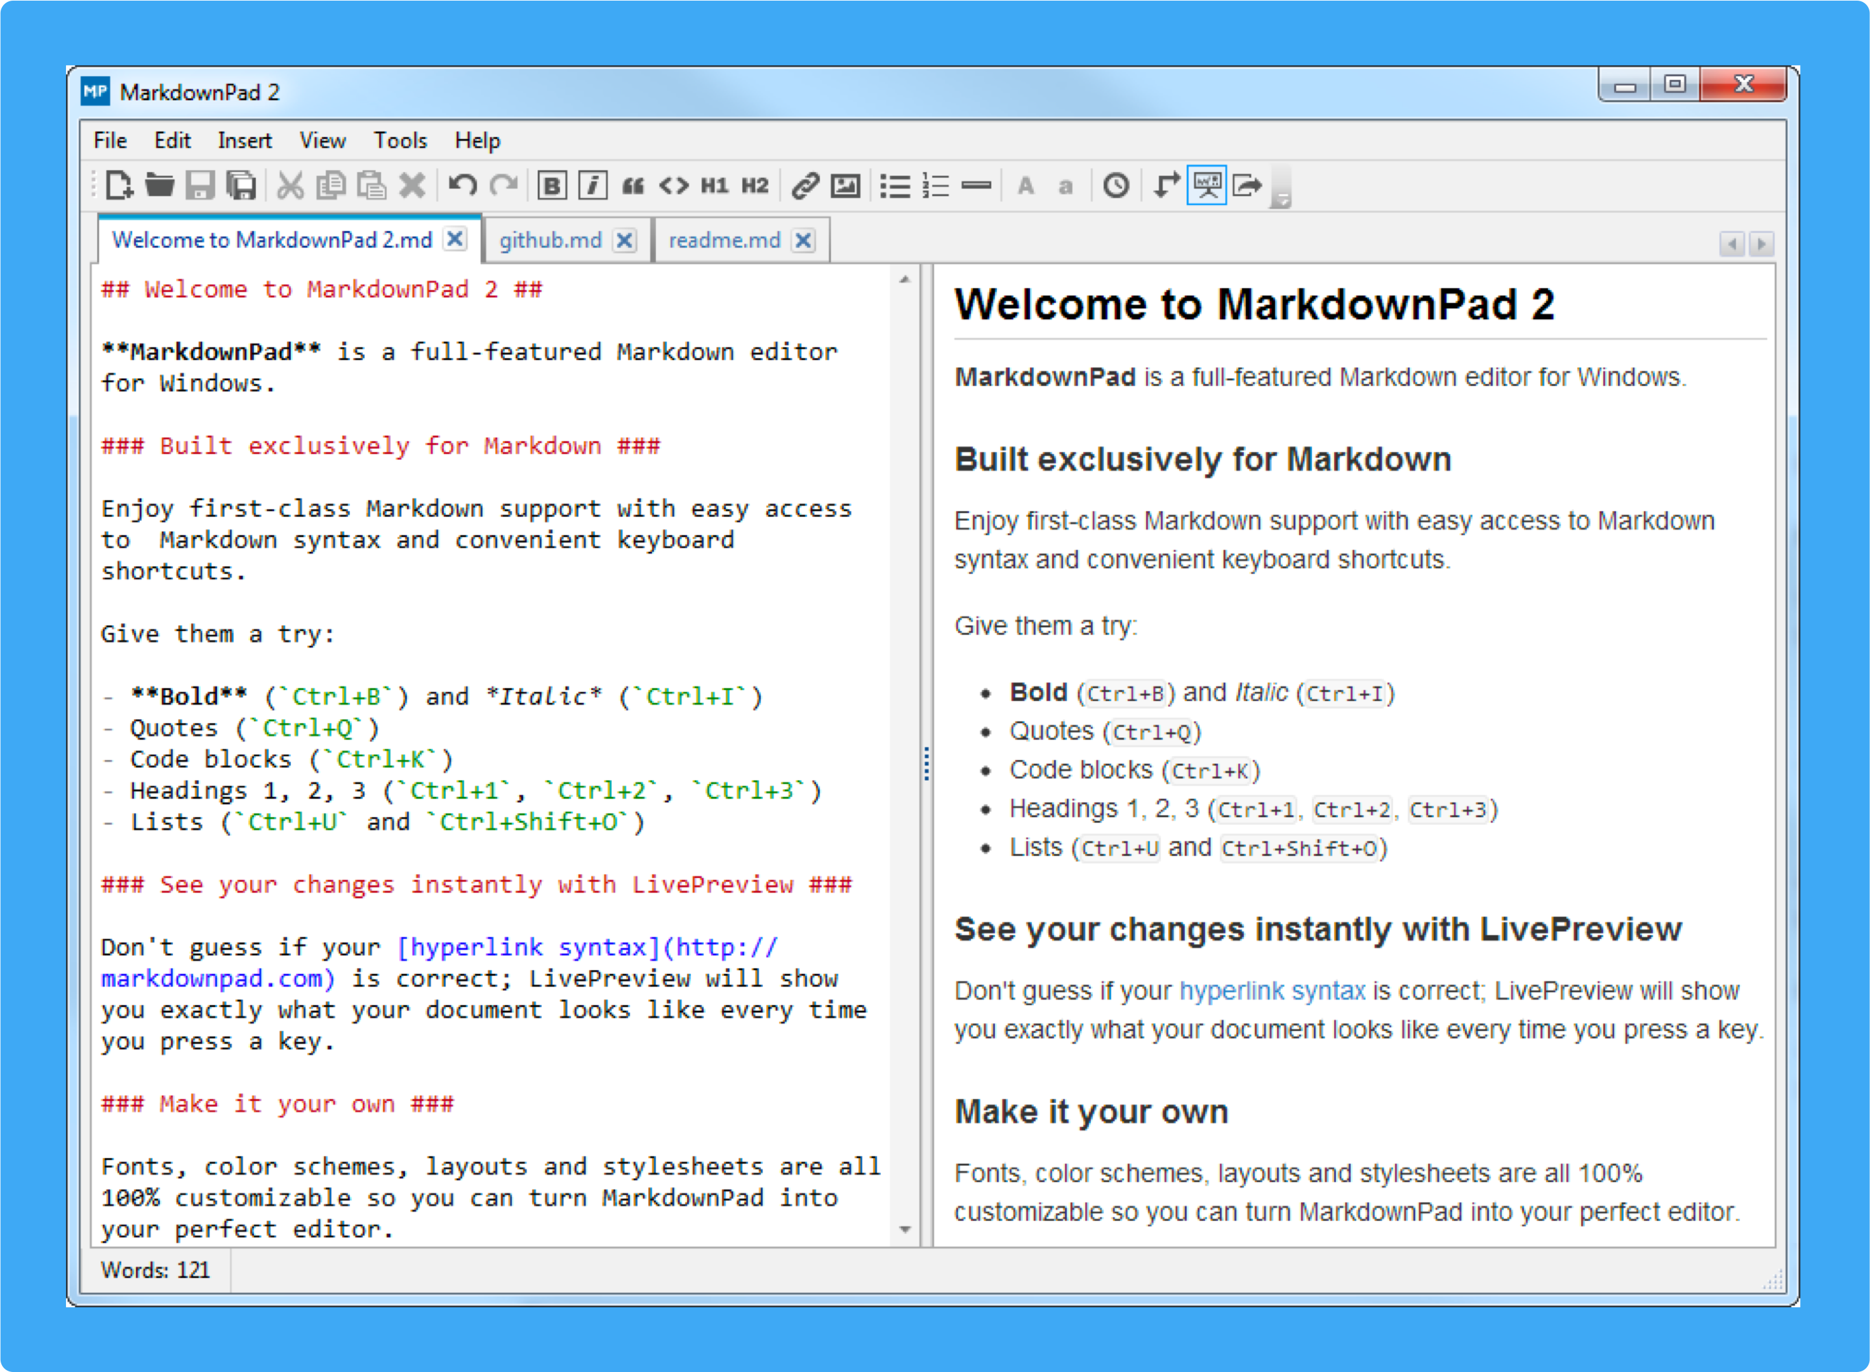Click the bent-arrows layout toolbar icon

(x=1166, y=185)
